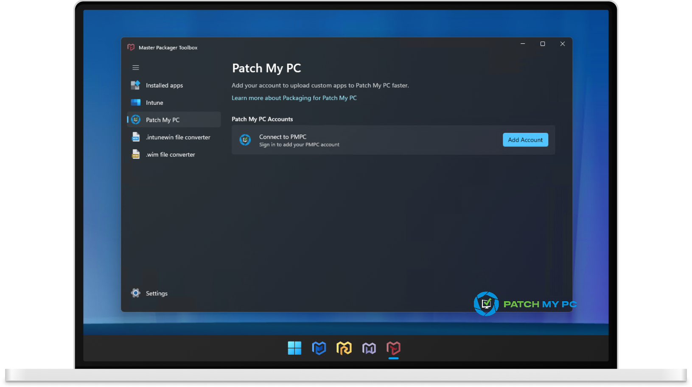This screenshot has width=692, height=387.
Task: Select Patch My PC in the sidebar
Action: 162,120
